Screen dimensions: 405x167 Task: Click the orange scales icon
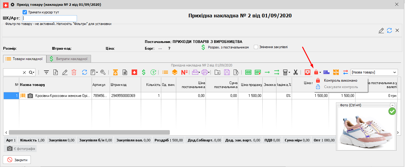115,72
